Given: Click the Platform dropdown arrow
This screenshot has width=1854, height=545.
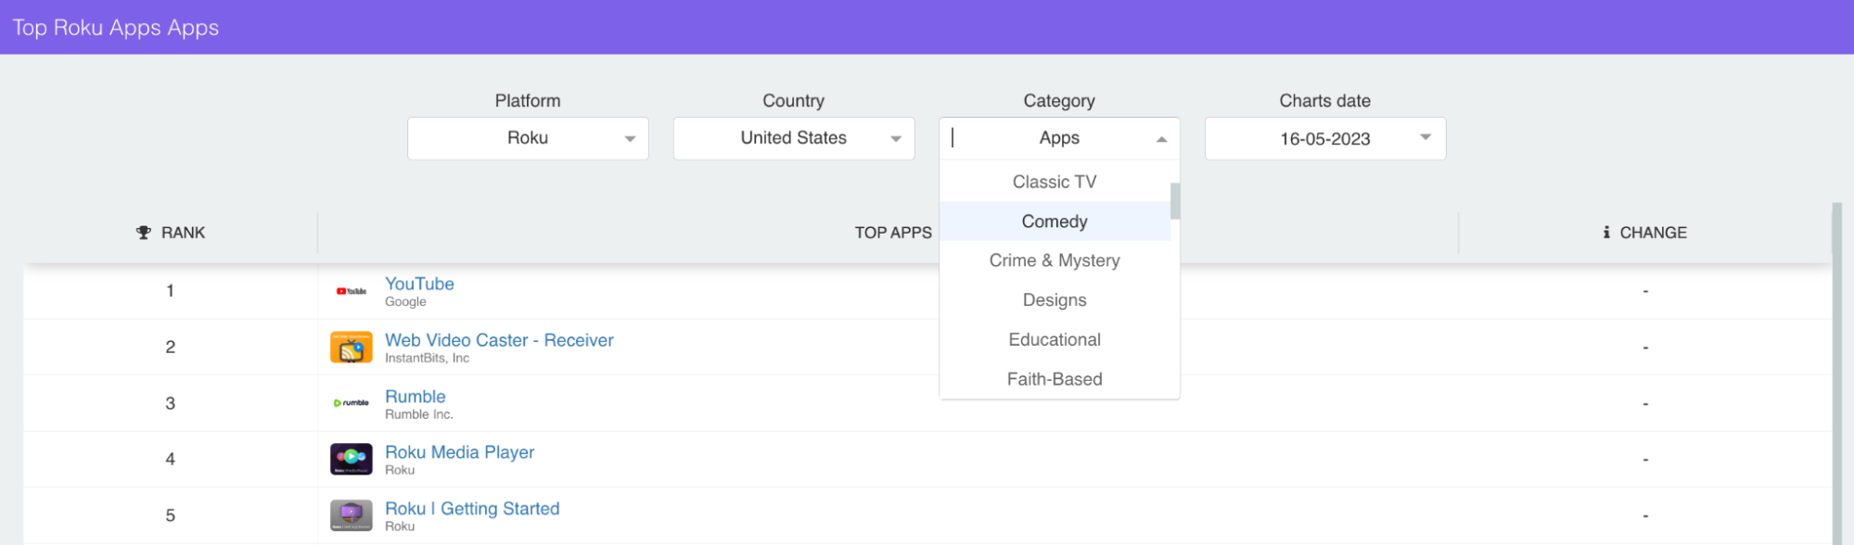Looking at the screenshot, I should tap(630, 139).
